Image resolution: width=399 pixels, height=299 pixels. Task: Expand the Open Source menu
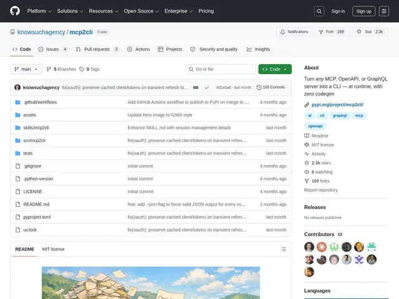(142, 11)
